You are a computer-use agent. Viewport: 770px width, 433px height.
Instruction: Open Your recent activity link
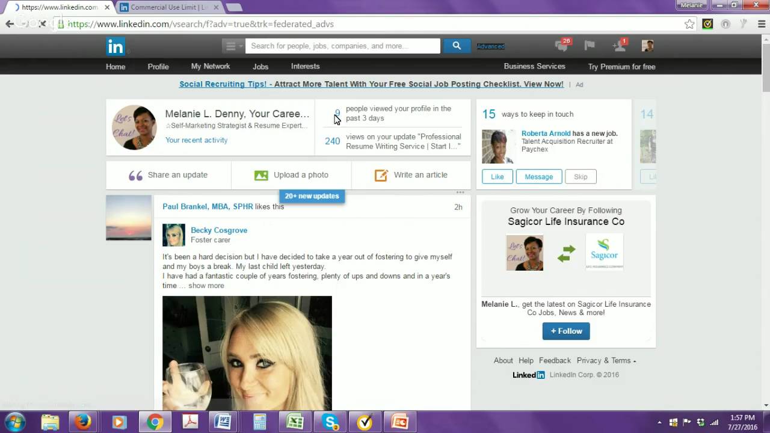(196, 140)
